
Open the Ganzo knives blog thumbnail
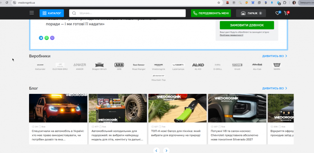click(x=177, y=108)
